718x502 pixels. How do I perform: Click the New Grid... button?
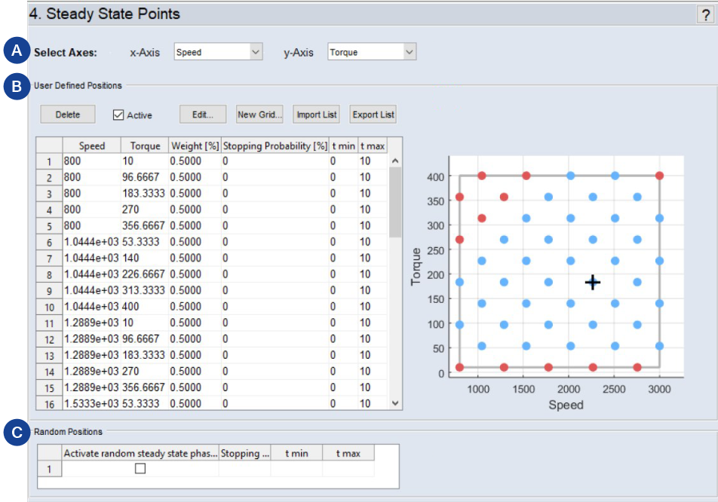259,115
